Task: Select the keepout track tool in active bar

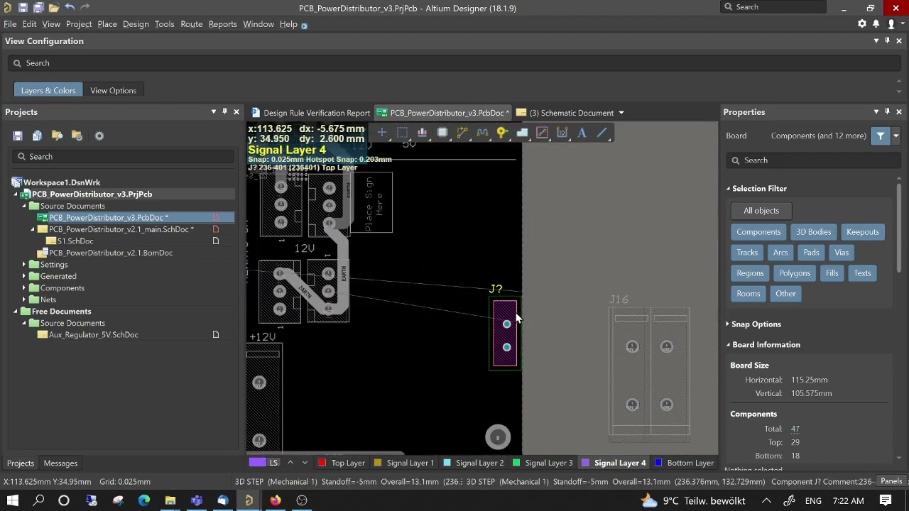Action: (x=543, y=133)
